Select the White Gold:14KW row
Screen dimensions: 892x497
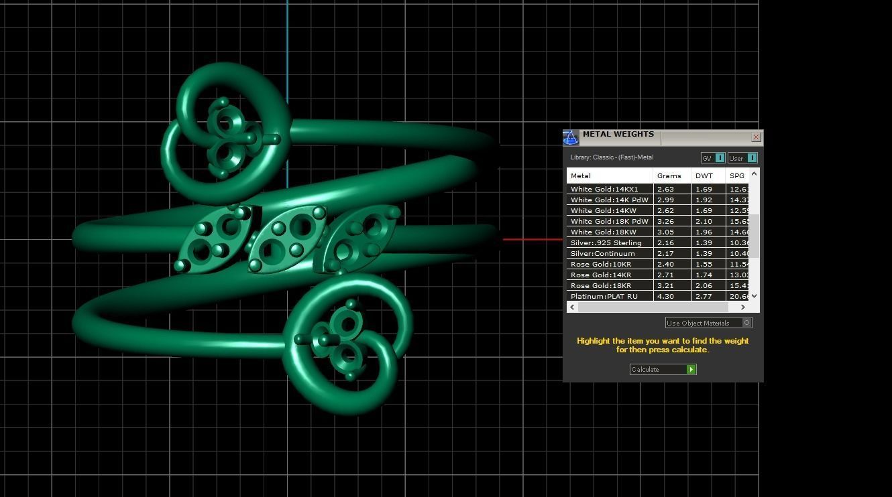pos(658,210)
